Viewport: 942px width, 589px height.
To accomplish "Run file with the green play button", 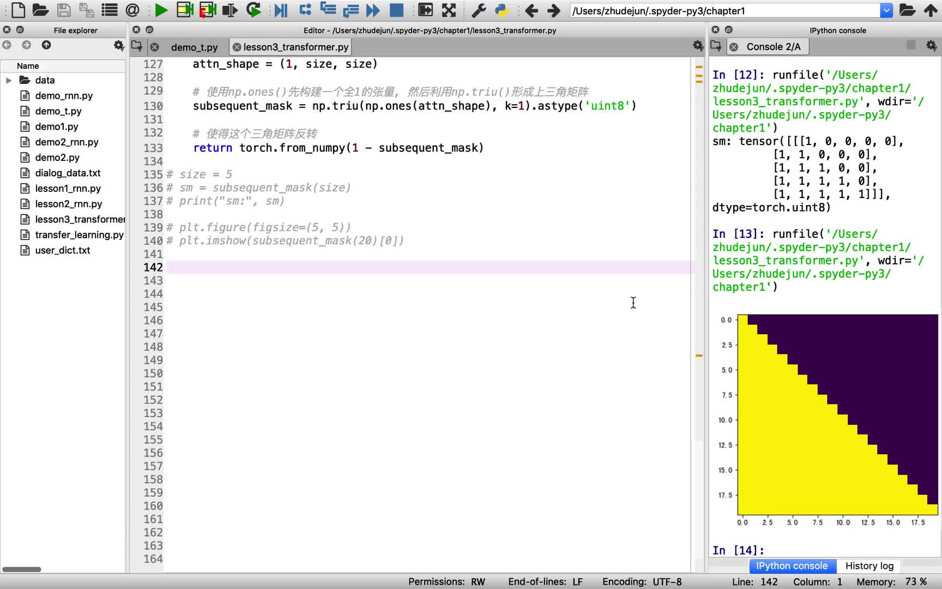I will [x=161, y=10].
